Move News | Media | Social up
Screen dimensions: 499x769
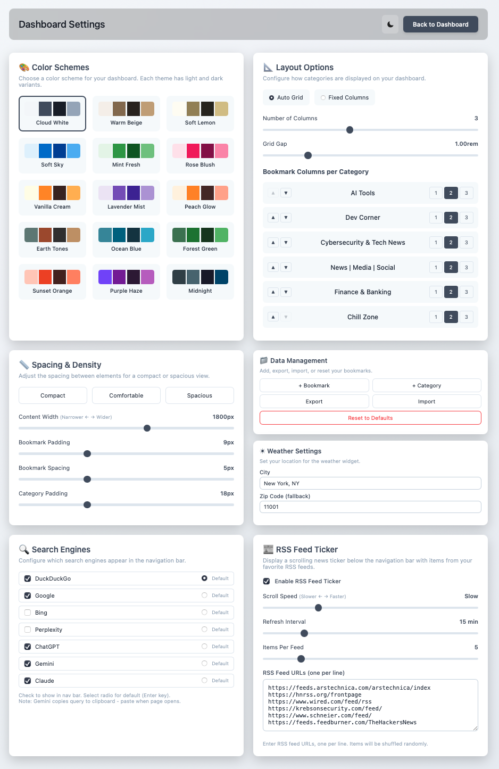coord(273,267)
